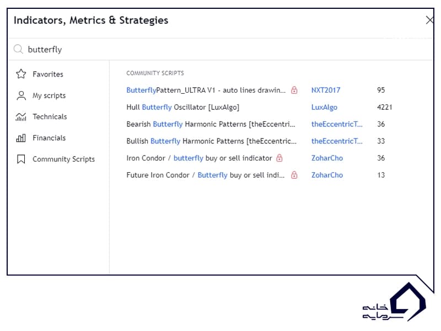The width and height of the screenshot is (441, 331).
Task: Select Hull Butterfly Oscillator [LuxAlgo] script
Action: 183,107
